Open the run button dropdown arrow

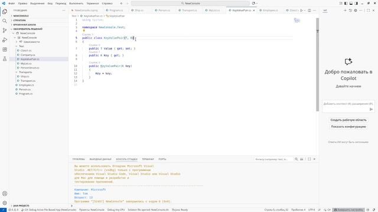[x=305, y=11]
